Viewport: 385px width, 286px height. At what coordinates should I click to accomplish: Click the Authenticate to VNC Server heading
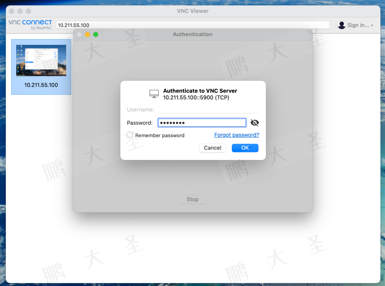pos(200,91)
